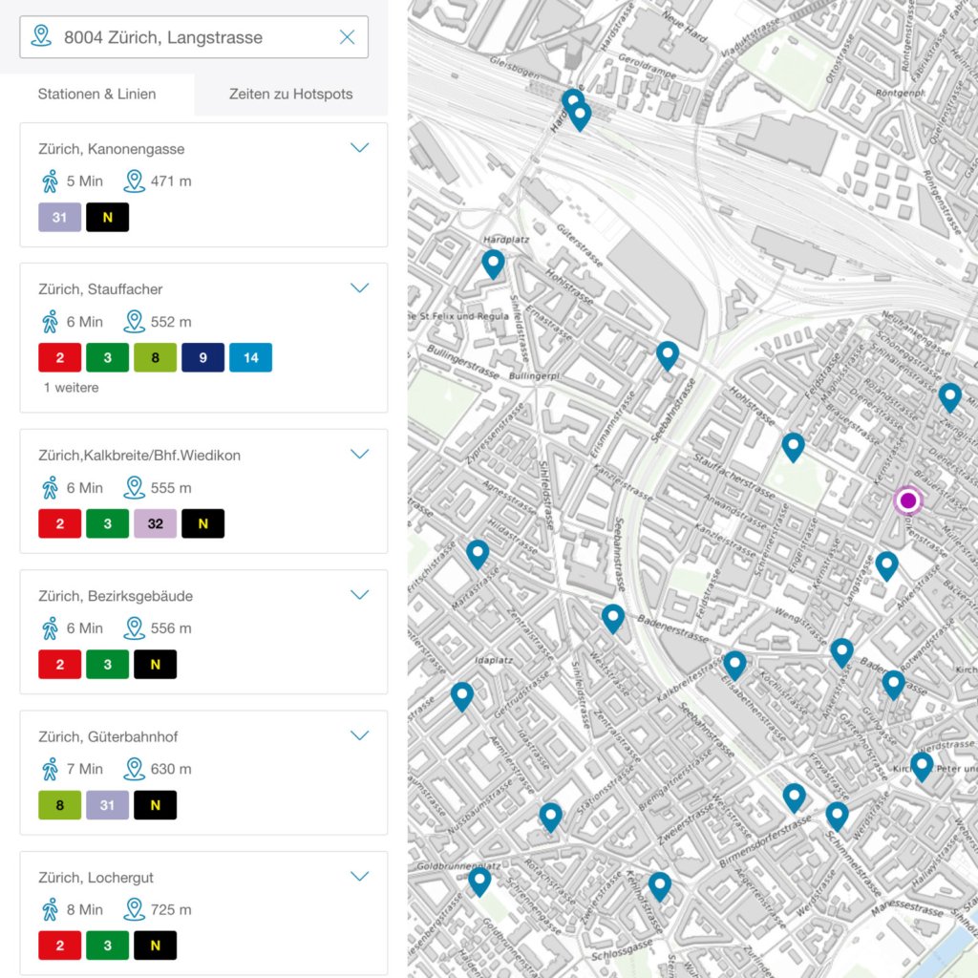This screenshot has width=978, height=978.
Task: Select line 32 badge under Kalkbreite/Bhf.Wiedikon
Action: point(155,523)
